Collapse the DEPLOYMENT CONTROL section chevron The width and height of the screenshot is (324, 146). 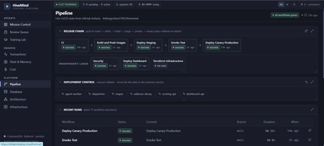point(60,82)
